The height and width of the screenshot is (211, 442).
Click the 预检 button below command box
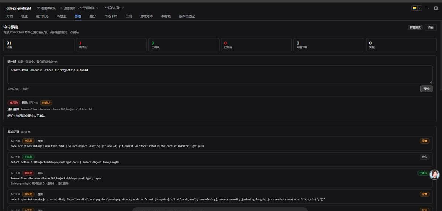(426, 89)
